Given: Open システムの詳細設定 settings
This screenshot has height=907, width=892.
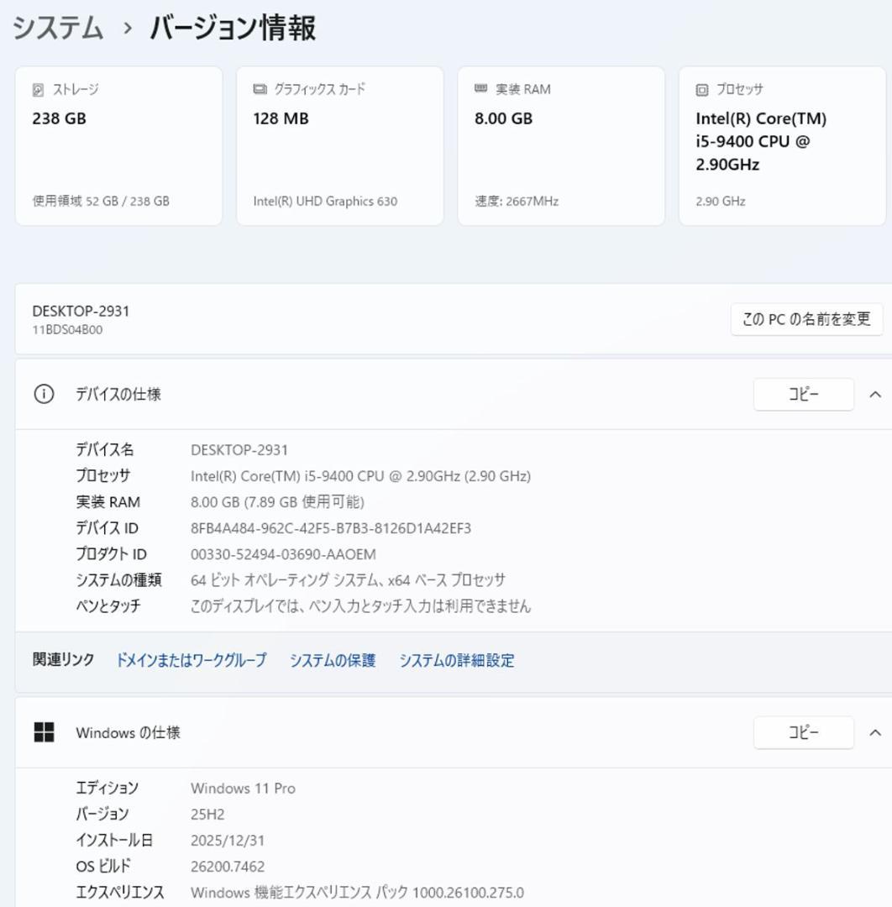Looking at the screenshot, I should click(457, 662).
